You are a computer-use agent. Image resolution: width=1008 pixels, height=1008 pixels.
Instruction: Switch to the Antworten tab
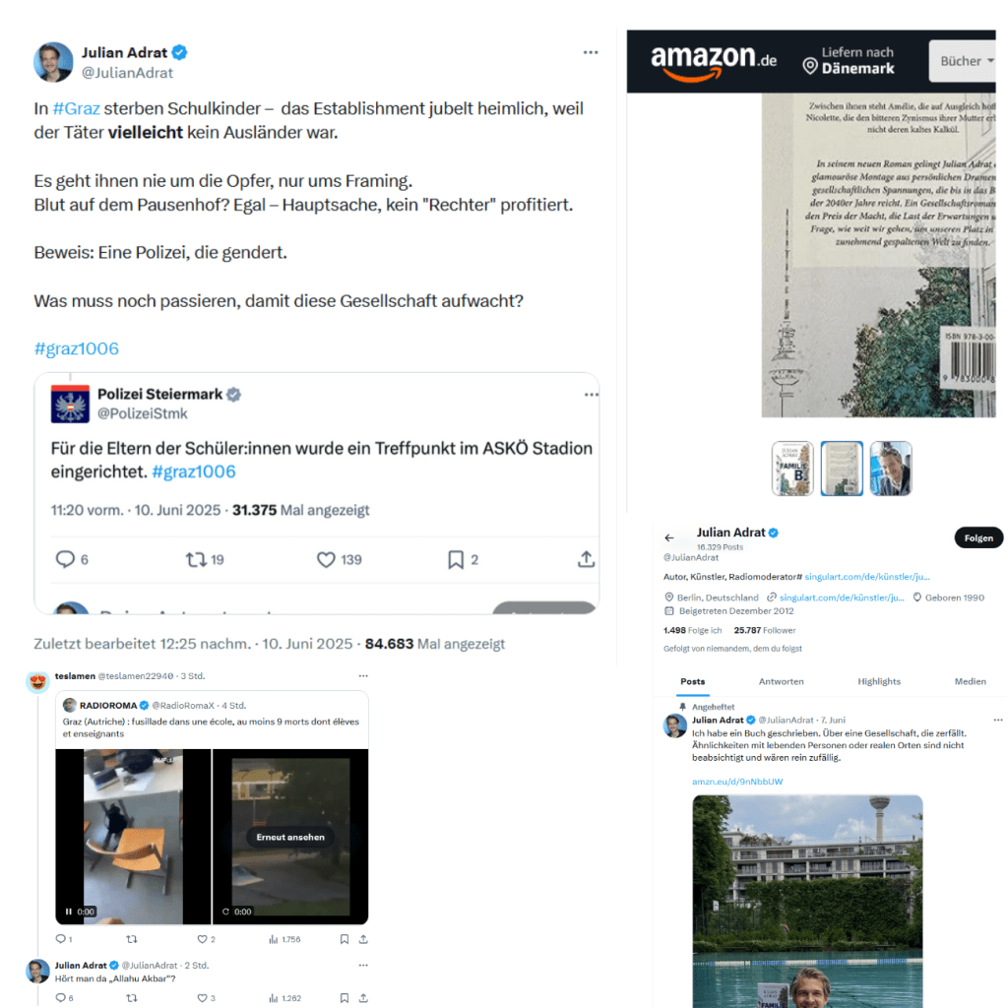coord(781,681)
